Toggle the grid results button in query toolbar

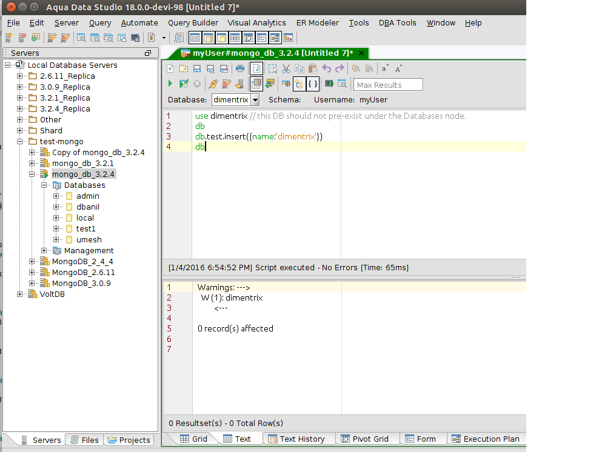click(x=256, y=83)
